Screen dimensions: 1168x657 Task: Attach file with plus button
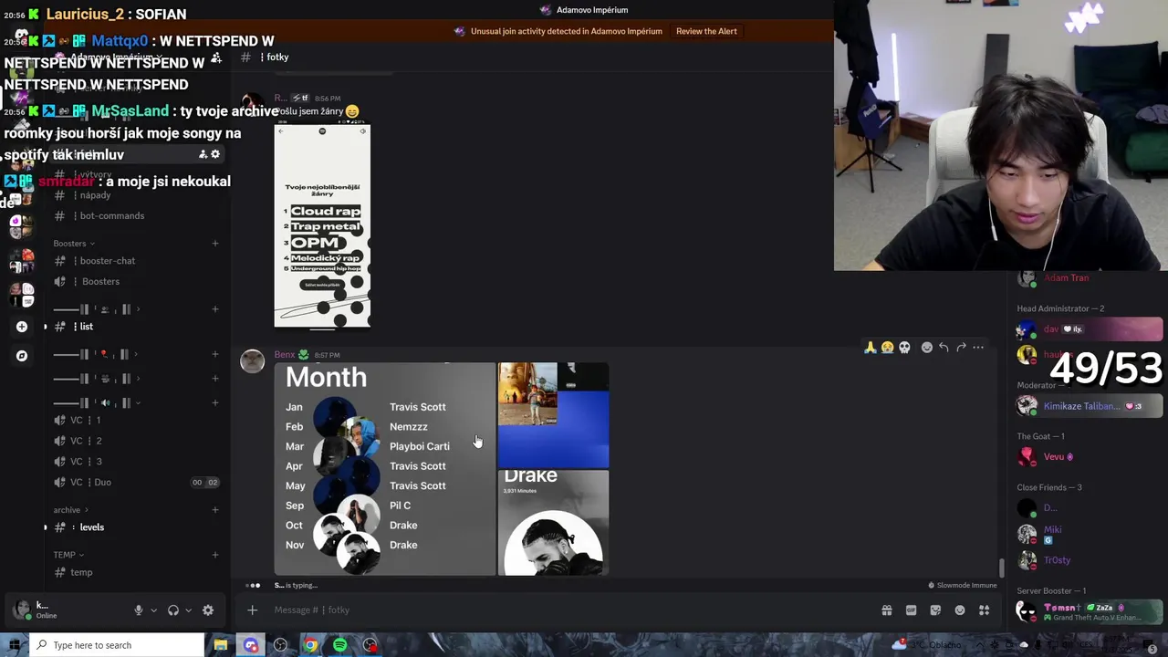point(253,610)
